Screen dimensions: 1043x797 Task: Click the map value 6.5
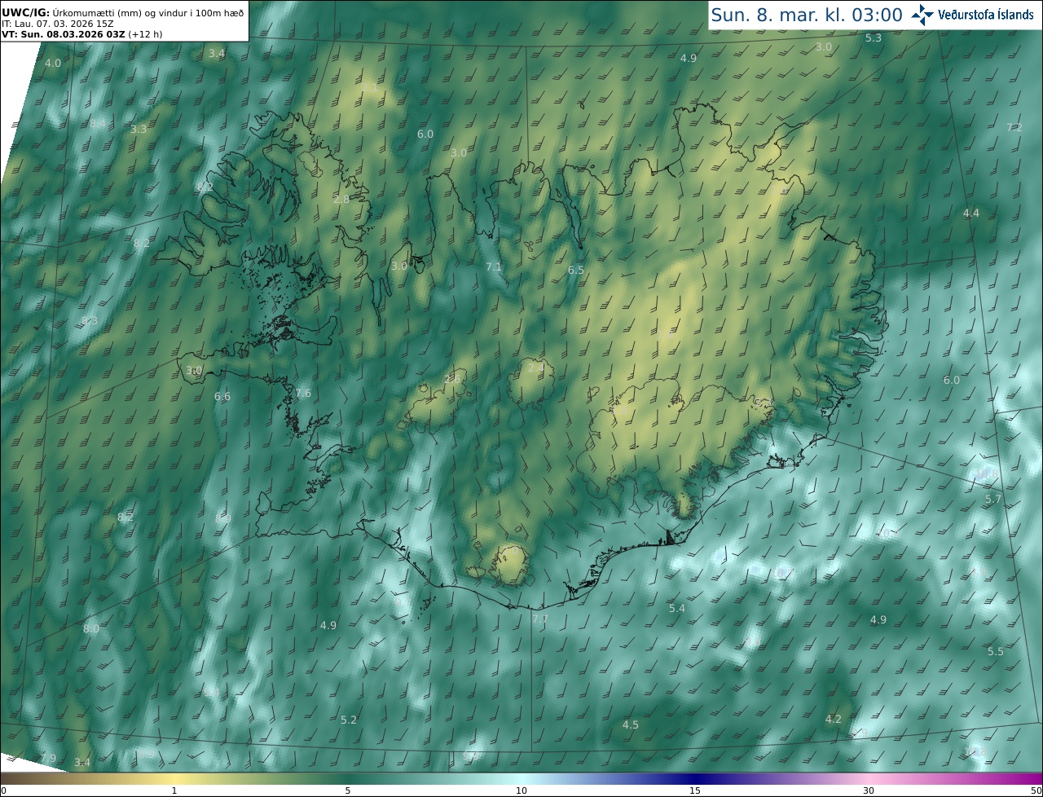(x=576, y=270)
